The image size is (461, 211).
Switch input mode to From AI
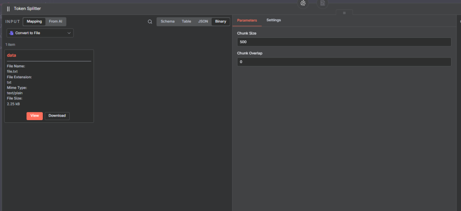click(56, 21)
